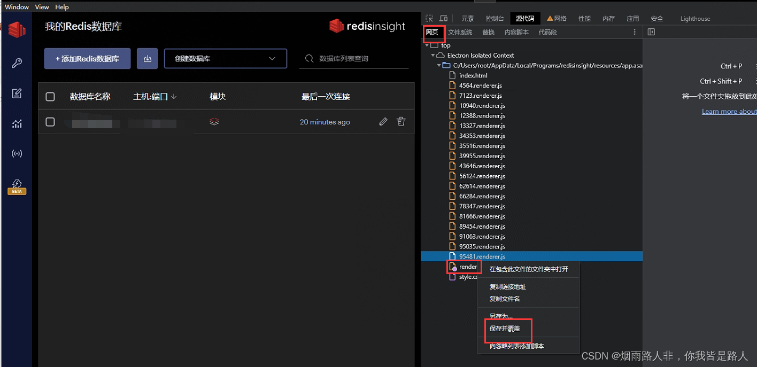This screenshot has height=367, width=757.
Task: Open the Learn more about link
Action: click(x=729, y=111)
